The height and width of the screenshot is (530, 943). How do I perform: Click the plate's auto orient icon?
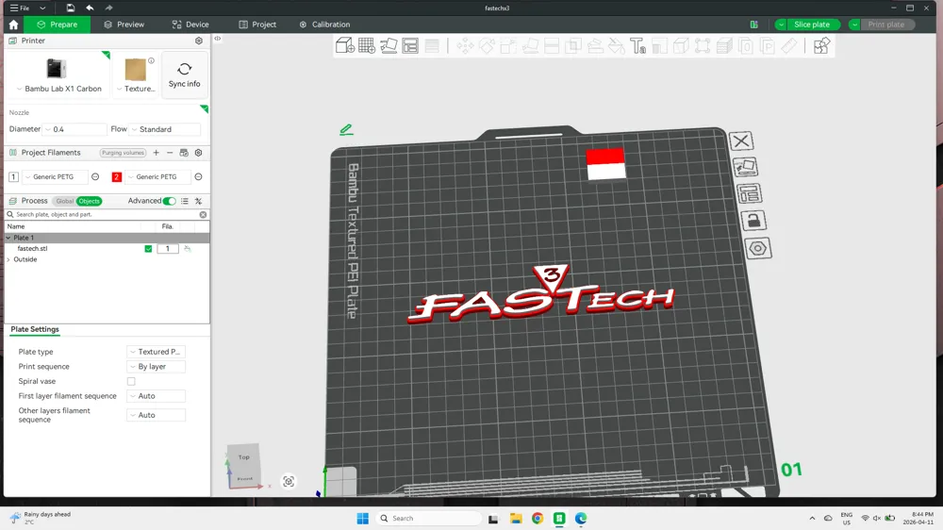[745, 167]
